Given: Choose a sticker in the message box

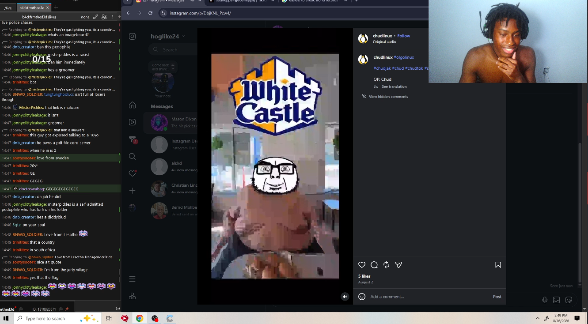Looking at the screenshot, I should click(x=569, y=300).
